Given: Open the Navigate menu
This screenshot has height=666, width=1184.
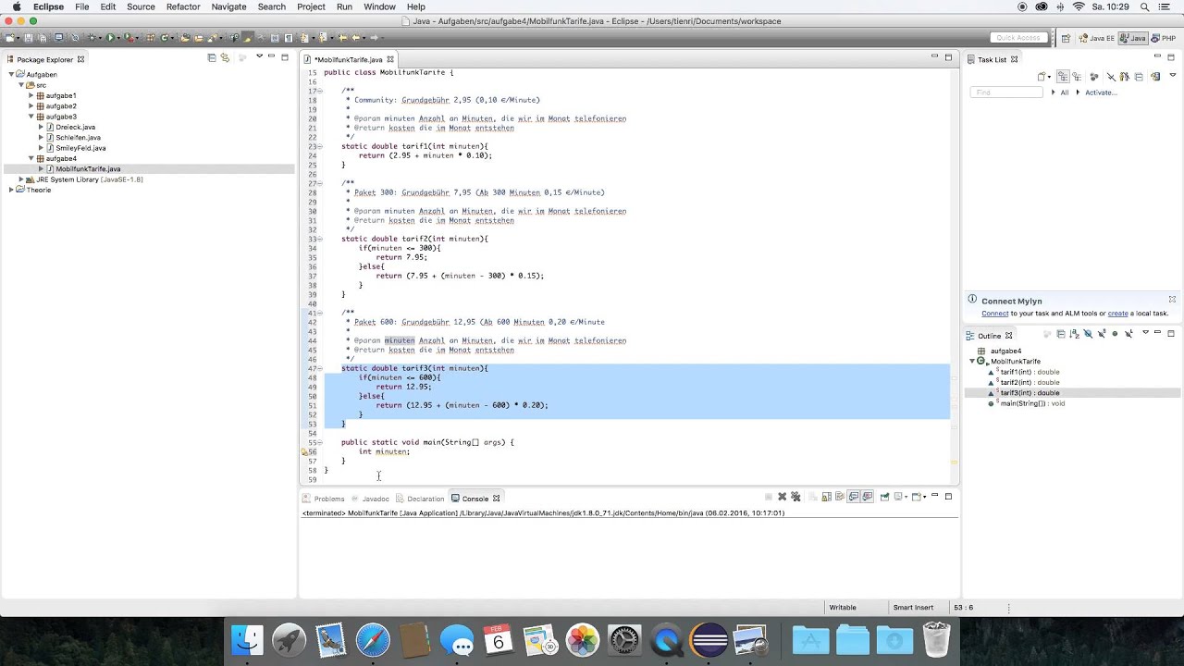Looking at the screenshot, I should click(228, 6).
